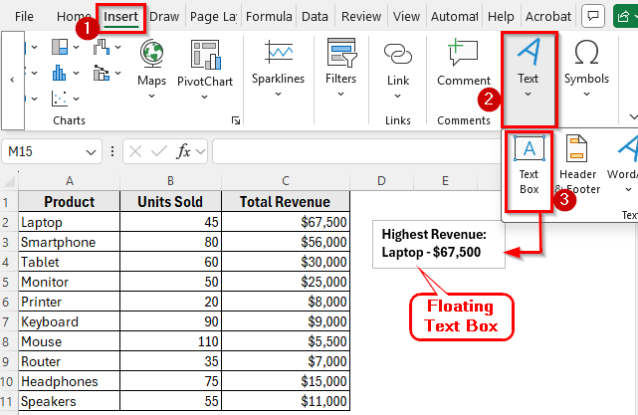
Task: Insert a PivotChart
Action: pyautogui.click(x=204, y=69)
